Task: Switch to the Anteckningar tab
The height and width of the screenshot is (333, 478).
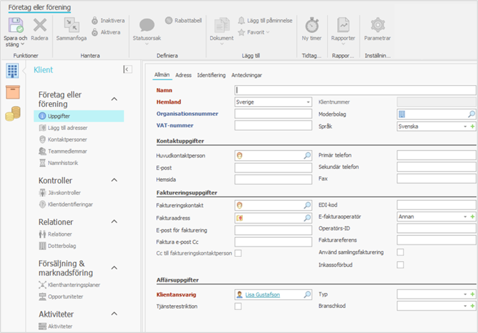Action: pyautogui.click(x=247, y=75)
